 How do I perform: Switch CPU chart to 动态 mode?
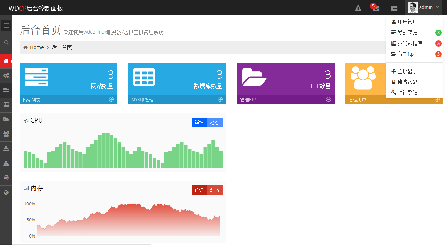point(214,123)
